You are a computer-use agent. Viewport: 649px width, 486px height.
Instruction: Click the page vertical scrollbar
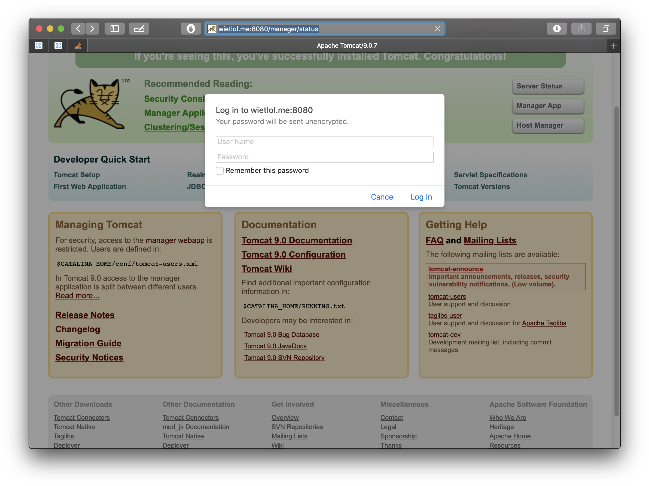[x=616, y=261]
